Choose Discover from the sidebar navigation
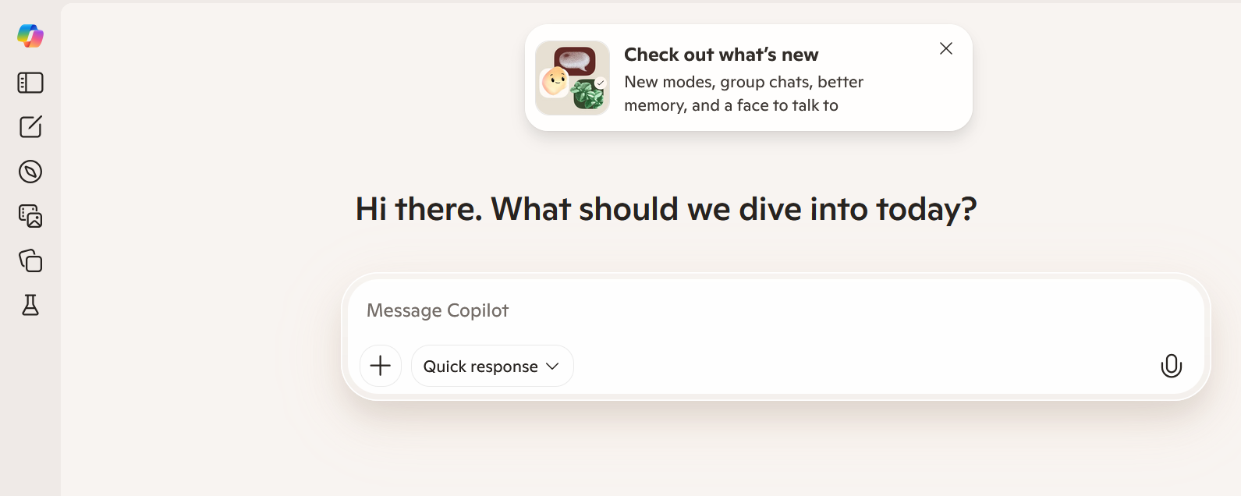The height and width of the screenshot is (496, 1241). coord(30,172)
